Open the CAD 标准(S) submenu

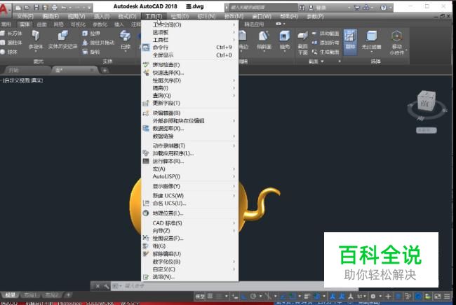pos(189,223)
